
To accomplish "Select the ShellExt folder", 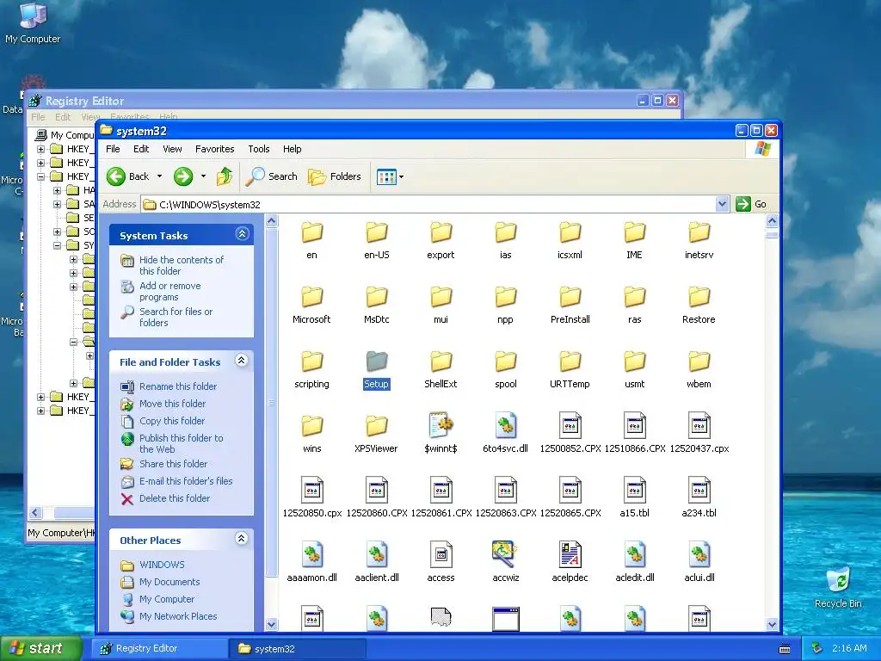I will [440, 370].
